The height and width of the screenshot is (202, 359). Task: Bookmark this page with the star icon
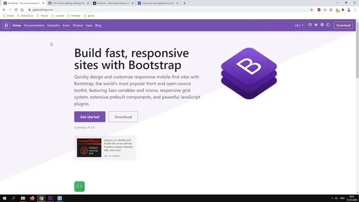pyautogui.click(x=311, y=10)
